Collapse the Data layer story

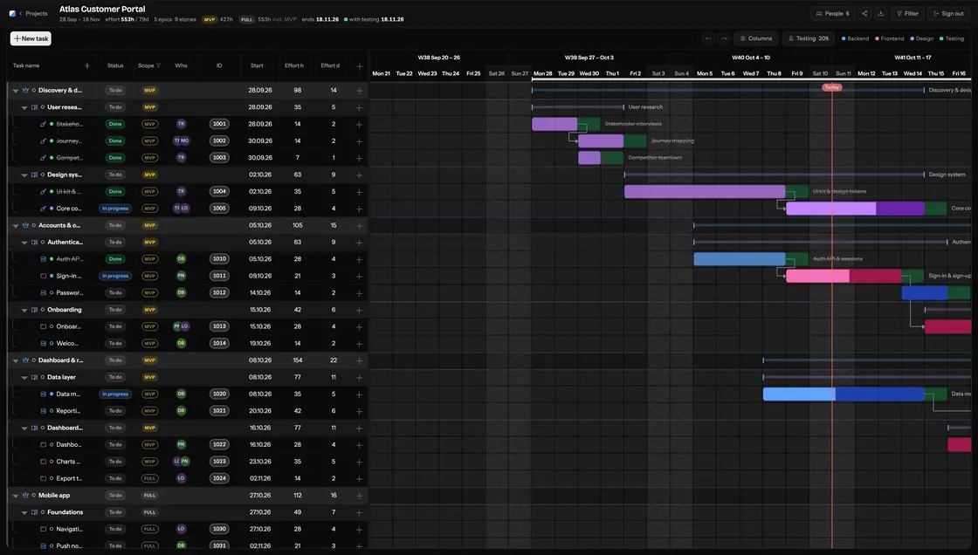(24, 377)
